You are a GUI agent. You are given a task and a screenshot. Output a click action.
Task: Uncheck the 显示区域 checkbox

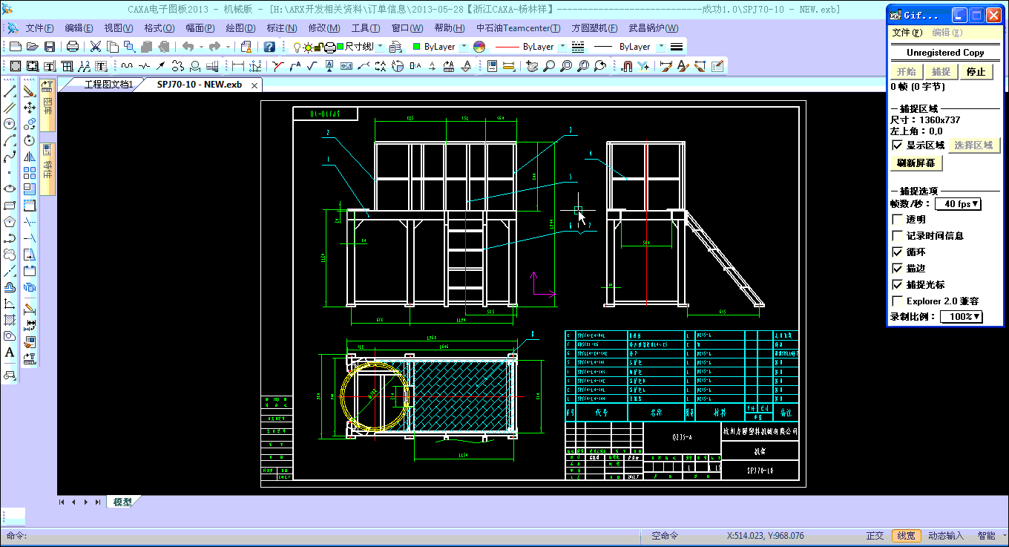pyautogui.click(x=898, y=145)
